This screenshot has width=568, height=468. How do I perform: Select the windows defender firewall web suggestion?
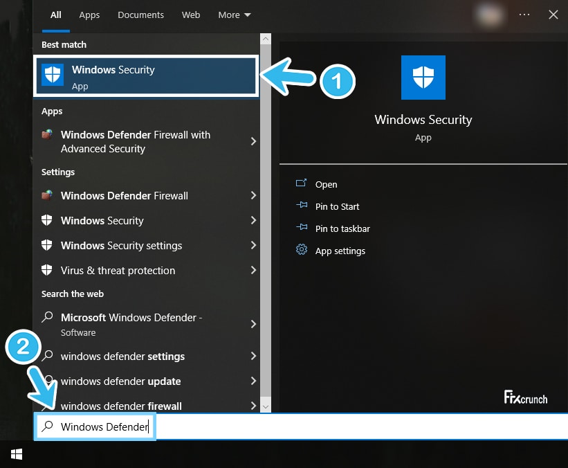coord(146,406)
